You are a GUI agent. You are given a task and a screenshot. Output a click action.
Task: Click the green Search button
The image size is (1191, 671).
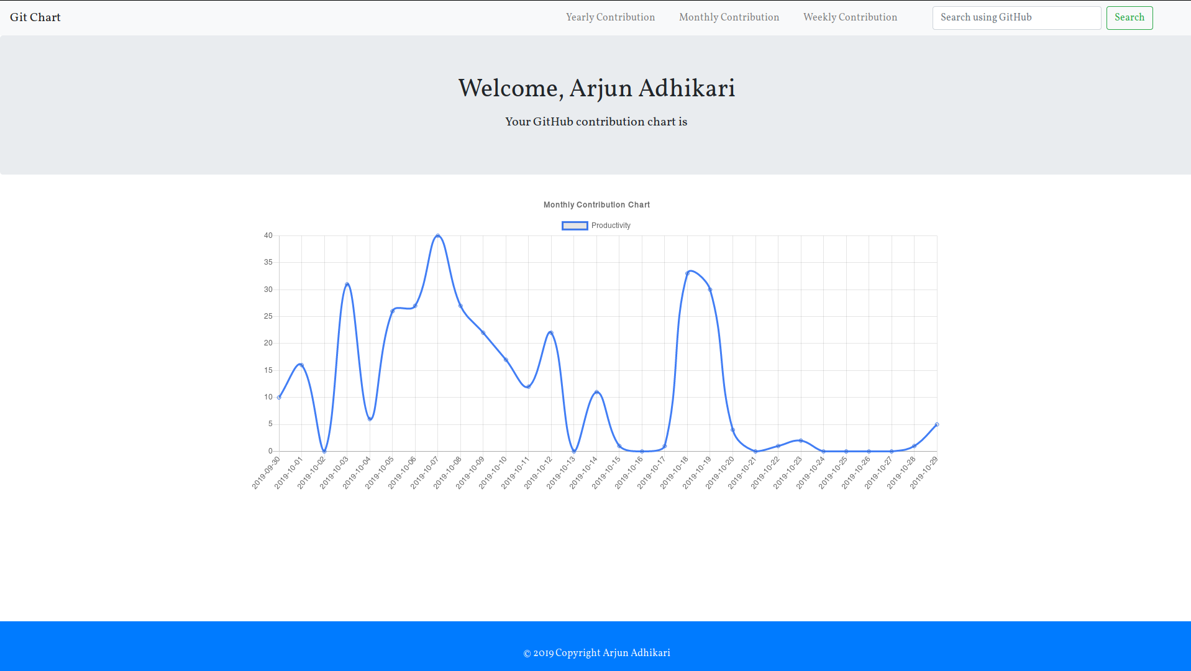tap(1129, 18)
